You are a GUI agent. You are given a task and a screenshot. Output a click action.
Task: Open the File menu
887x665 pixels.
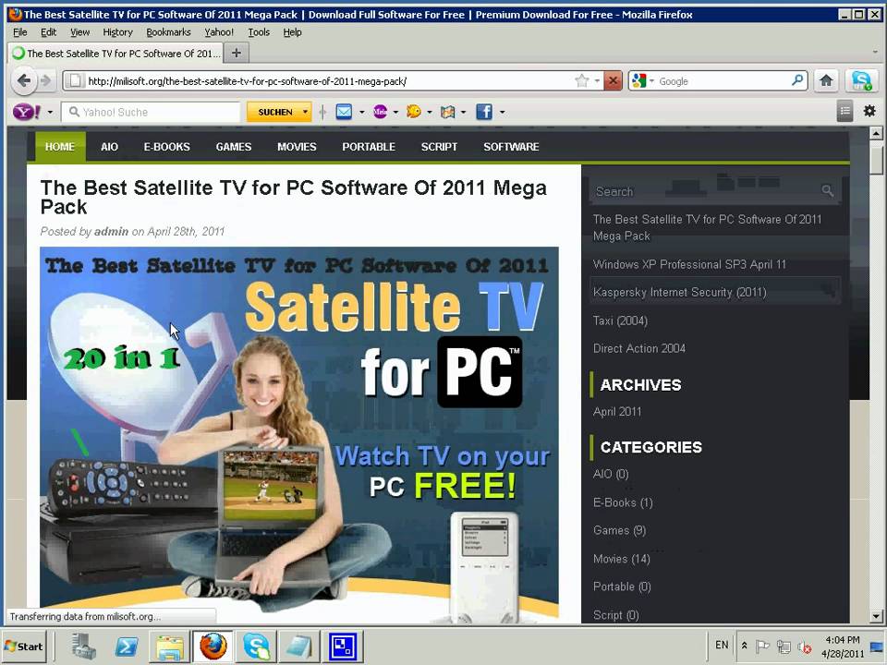click(19, 32)
